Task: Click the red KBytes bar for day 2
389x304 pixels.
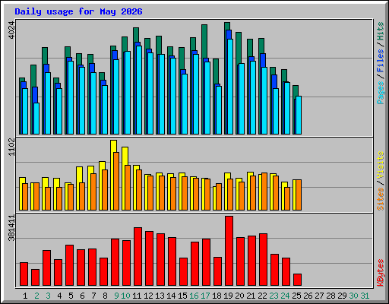Action: coord(35,277)
